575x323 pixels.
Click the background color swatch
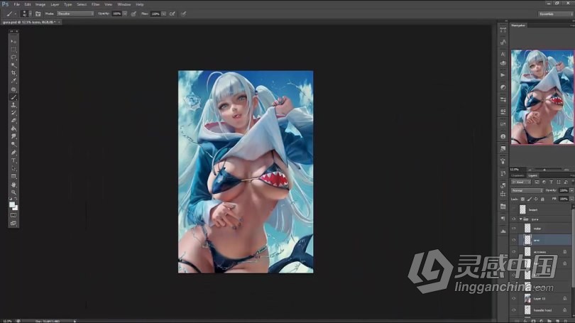pyautogui.click(x=16, y=208)
